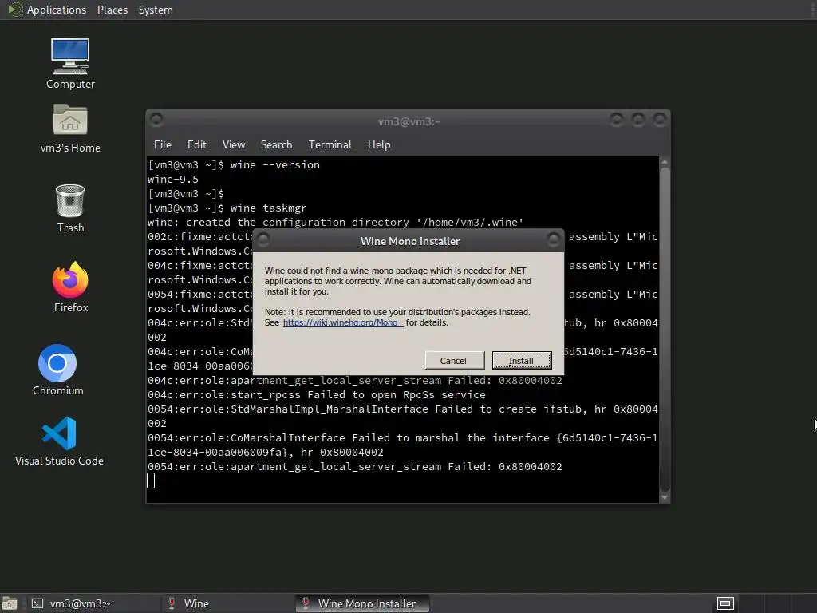Image resolution: width=817 pixels, height=613 pixels.
Task: Click the terminal scrollbar down arrow
Action: [665, 497]
